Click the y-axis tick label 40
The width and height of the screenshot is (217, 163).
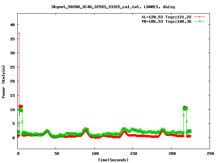point(12,25)
